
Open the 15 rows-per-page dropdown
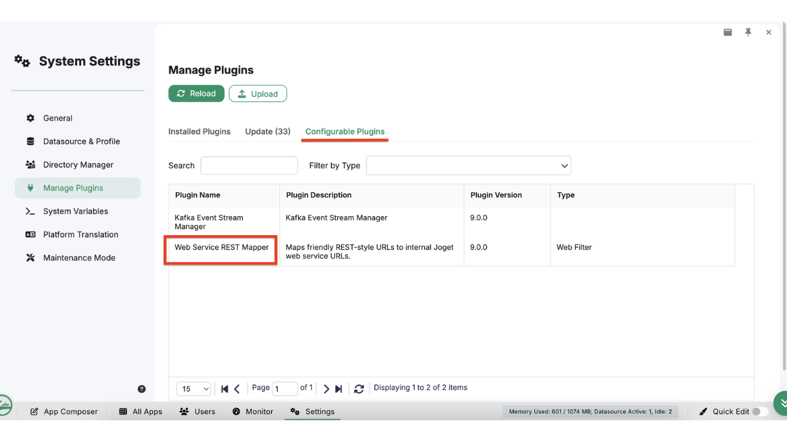[194, 389]
